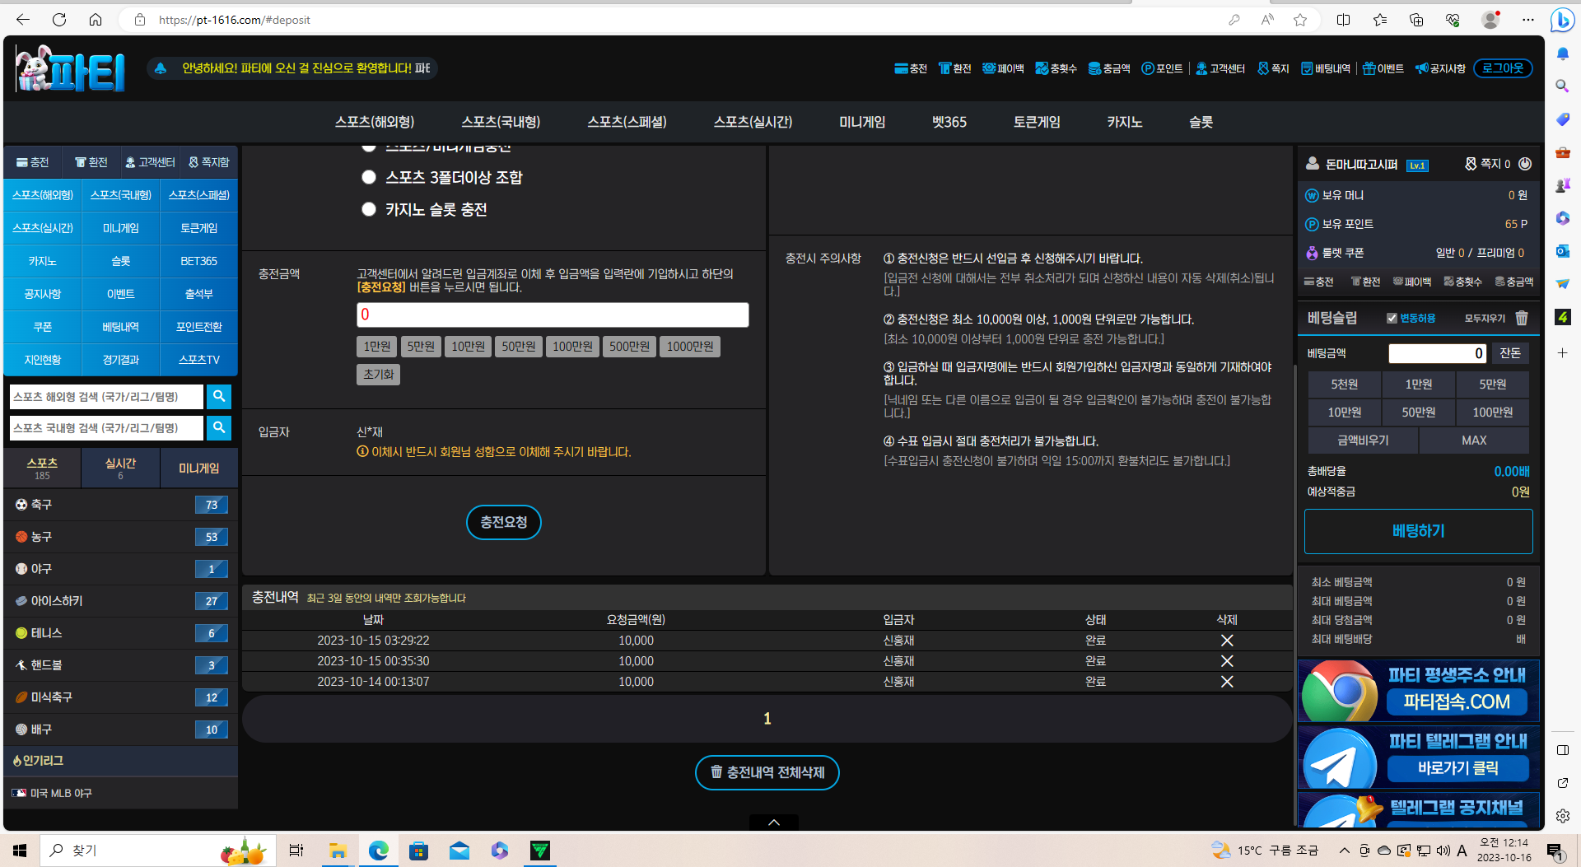Image resolution: width=1581 pixels, height=867 pixels.
Task: Click the 충전내역 전체삭제 button
Action: [x=767, y=772]
